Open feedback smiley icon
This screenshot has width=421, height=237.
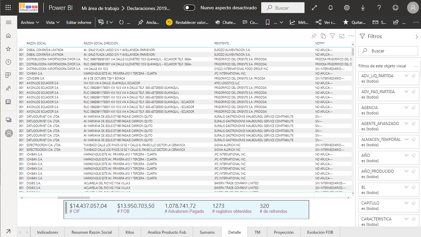pyautogui.click(x=395, y=8)
